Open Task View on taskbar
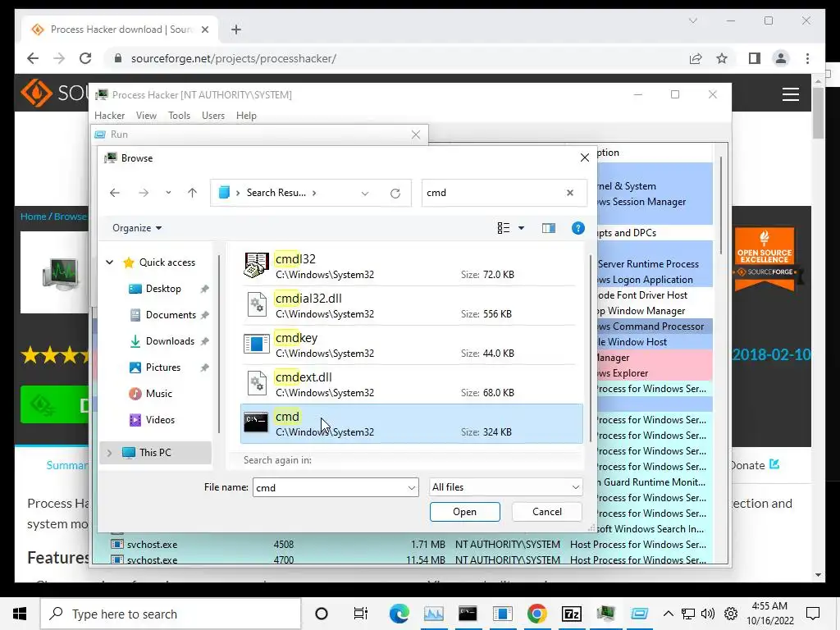840x630 pixels. 361,614
